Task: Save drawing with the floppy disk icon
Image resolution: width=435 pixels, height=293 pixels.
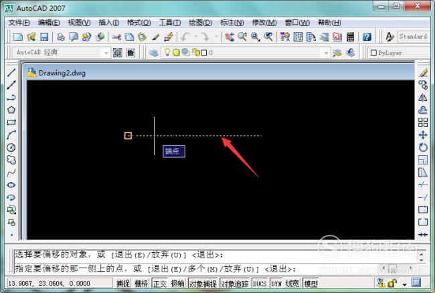Action: click(x=44, y=37)
